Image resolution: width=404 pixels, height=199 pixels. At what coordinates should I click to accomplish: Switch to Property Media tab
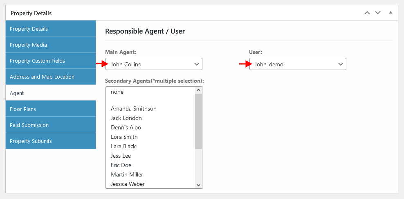[51, 45]
